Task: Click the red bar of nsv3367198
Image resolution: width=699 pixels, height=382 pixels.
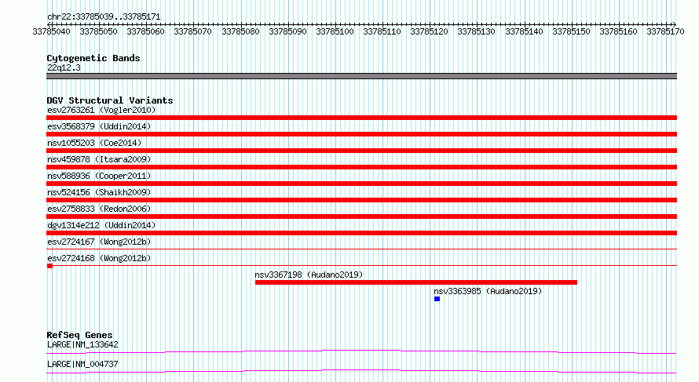Action: tap(416, 282)
